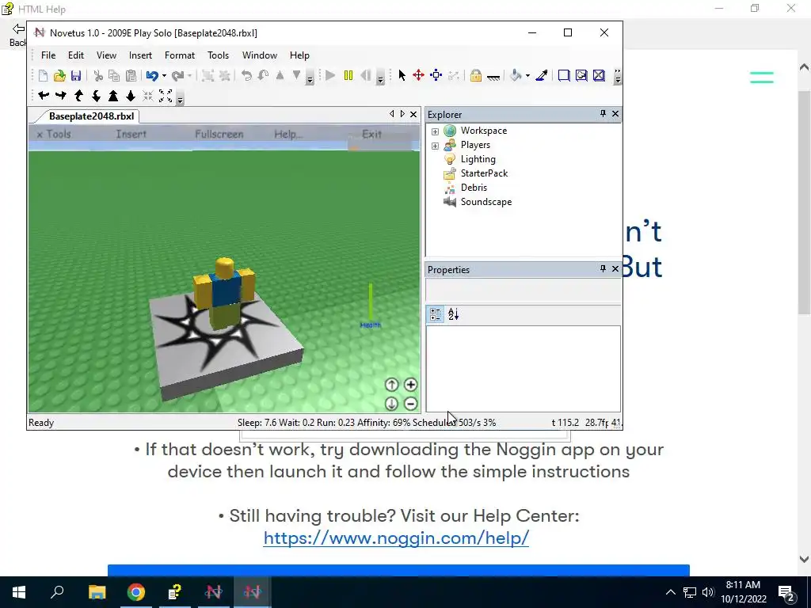Select Lighting in Explorer
Viewport: 811px width, 608px height.
pyautogui.click(x=478, y=159)
